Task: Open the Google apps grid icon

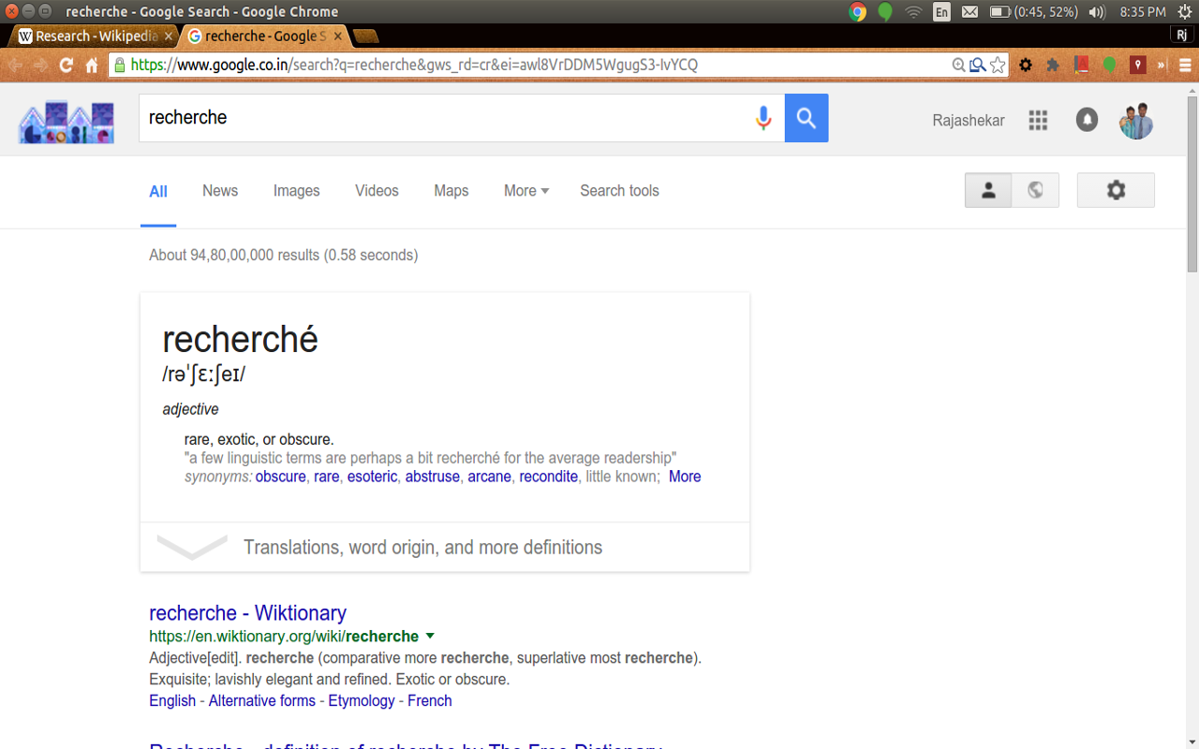Action: (x=1038, y=120)
